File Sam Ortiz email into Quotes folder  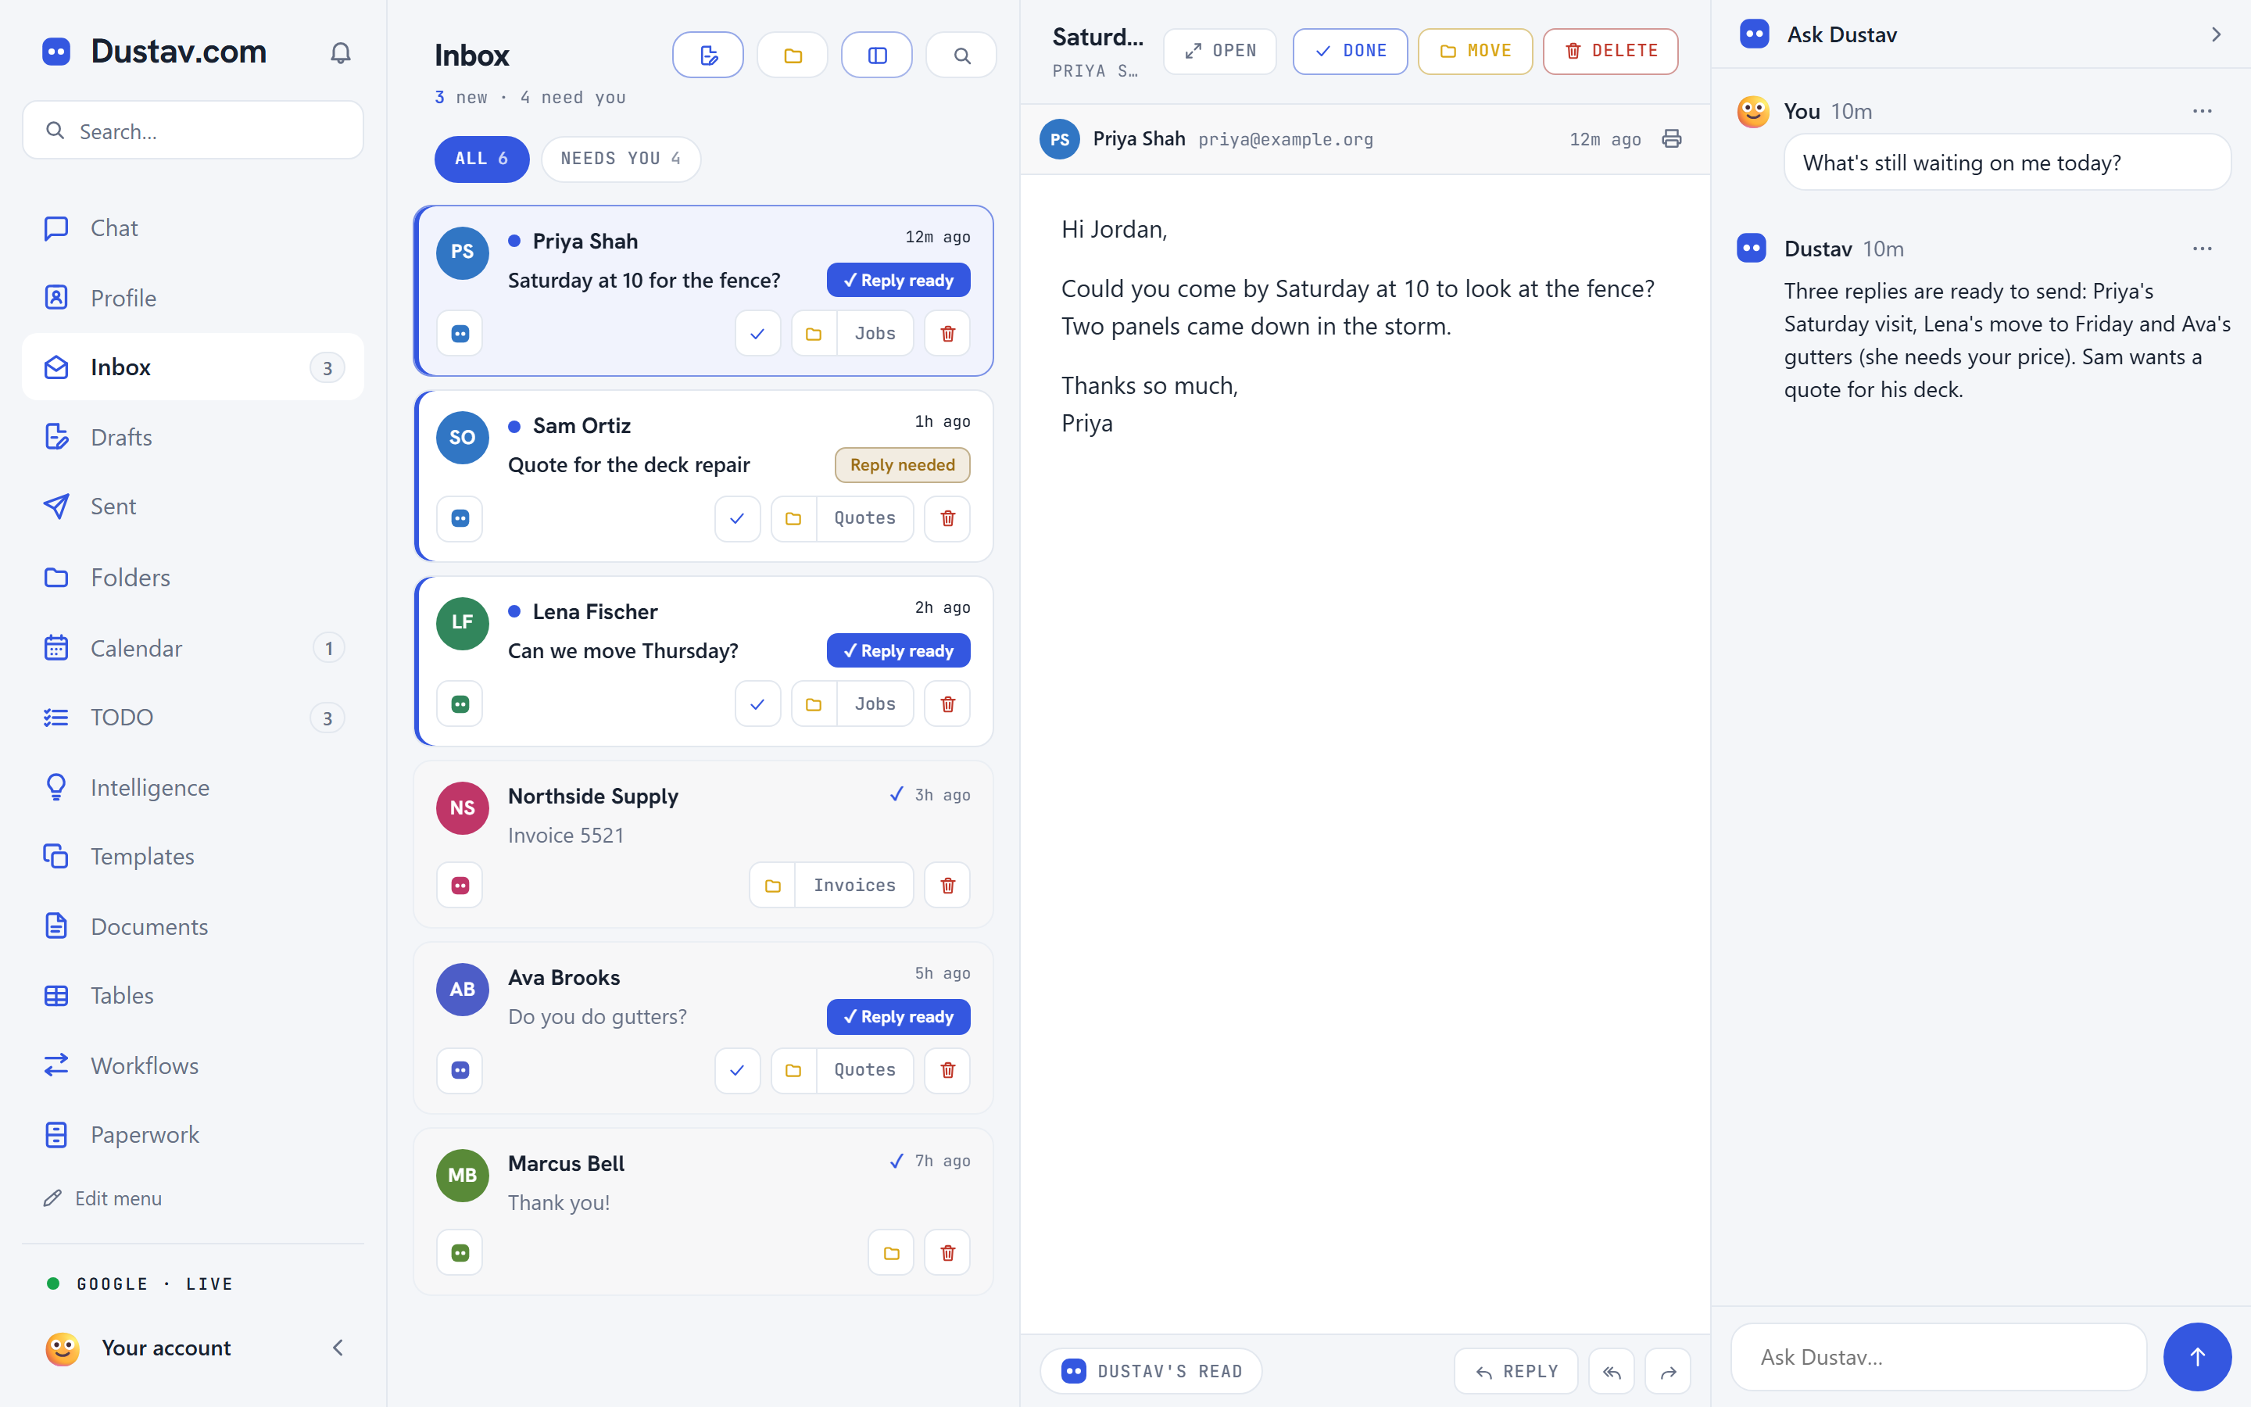pos(842,518)
